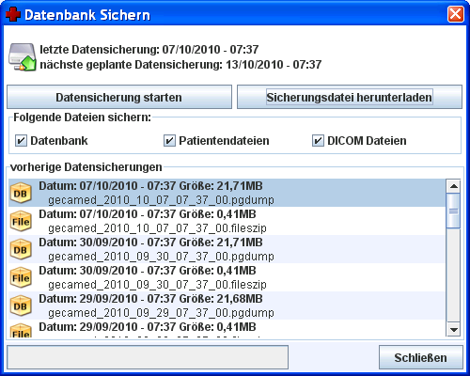Click 'letzte Datensicherung: 07/10/2010' text
470x376 pixels.
pyautogui.click(x=130, y=50)
